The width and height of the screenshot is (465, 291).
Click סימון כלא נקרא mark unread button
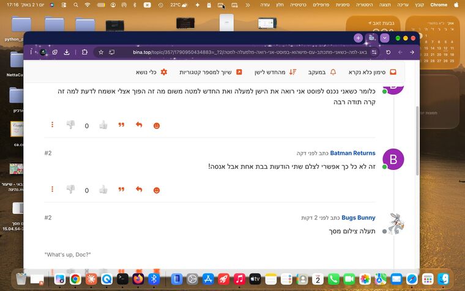point(373,72)
